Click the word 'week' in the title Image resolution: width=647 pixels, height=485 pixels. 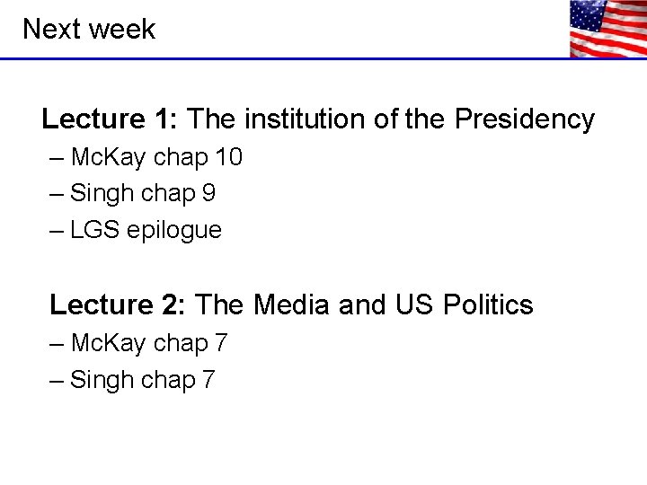pyautogui.click(x=123, y=29)
